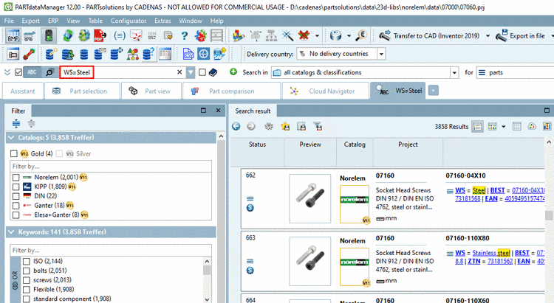Open the Delivery country dropdown
This screenshot has width=554, height=303.
coord(381,54)
